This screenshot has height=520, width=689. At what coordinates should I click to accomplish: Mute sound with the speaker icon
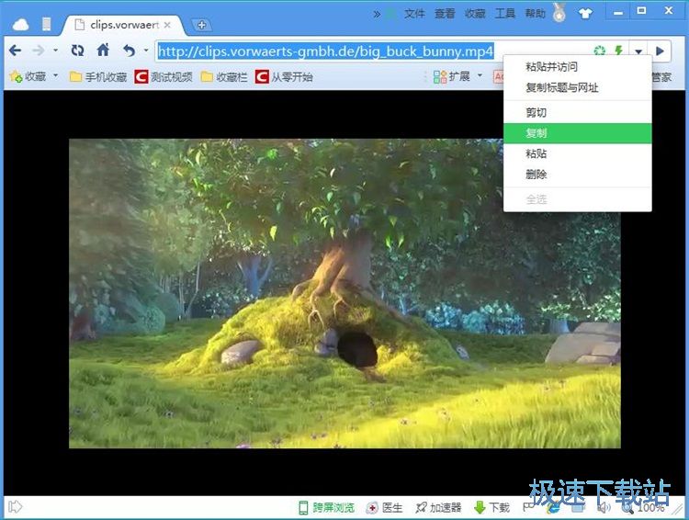604,508
